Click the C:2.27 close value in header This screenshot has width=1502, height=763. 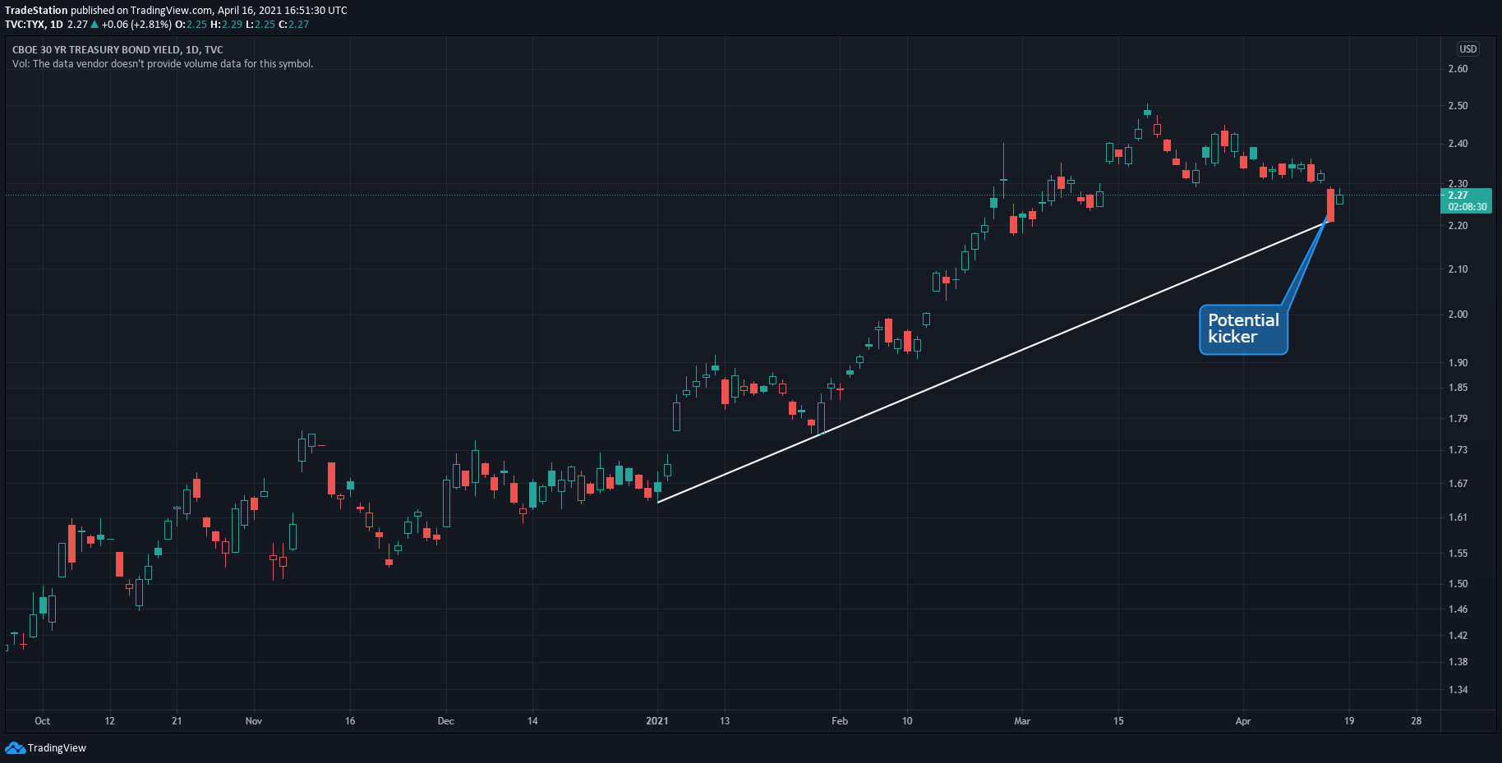tap(294, 25)
